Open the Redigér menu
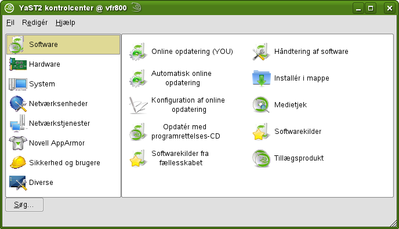This screenshot has width=399, height=229. 35,23
